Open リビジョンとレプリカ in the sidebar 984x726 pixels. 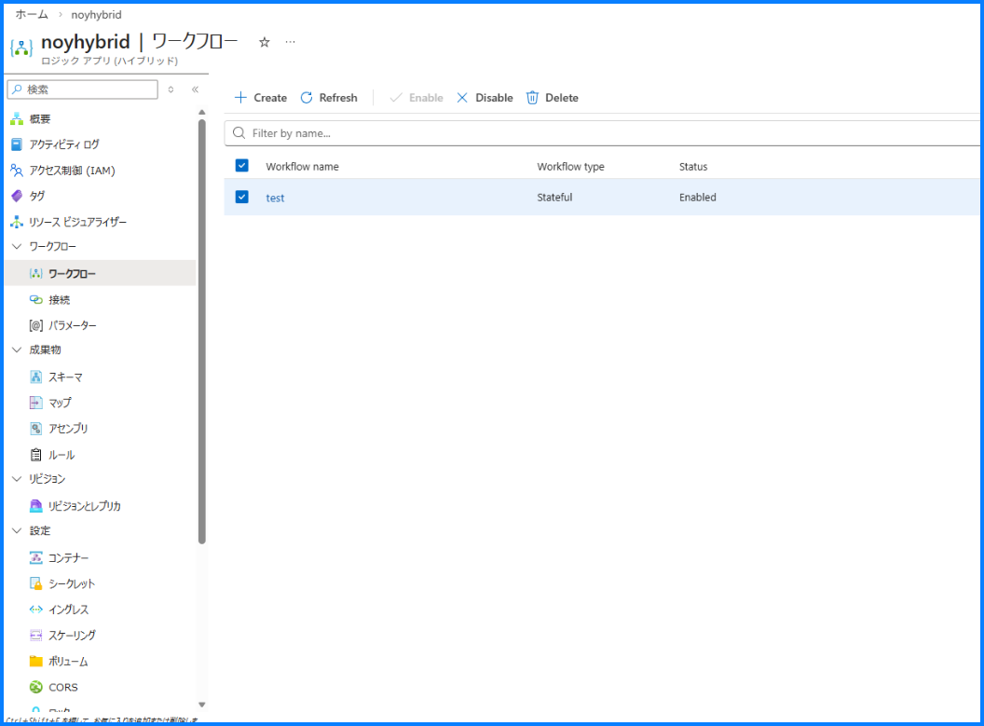(85, 506)
